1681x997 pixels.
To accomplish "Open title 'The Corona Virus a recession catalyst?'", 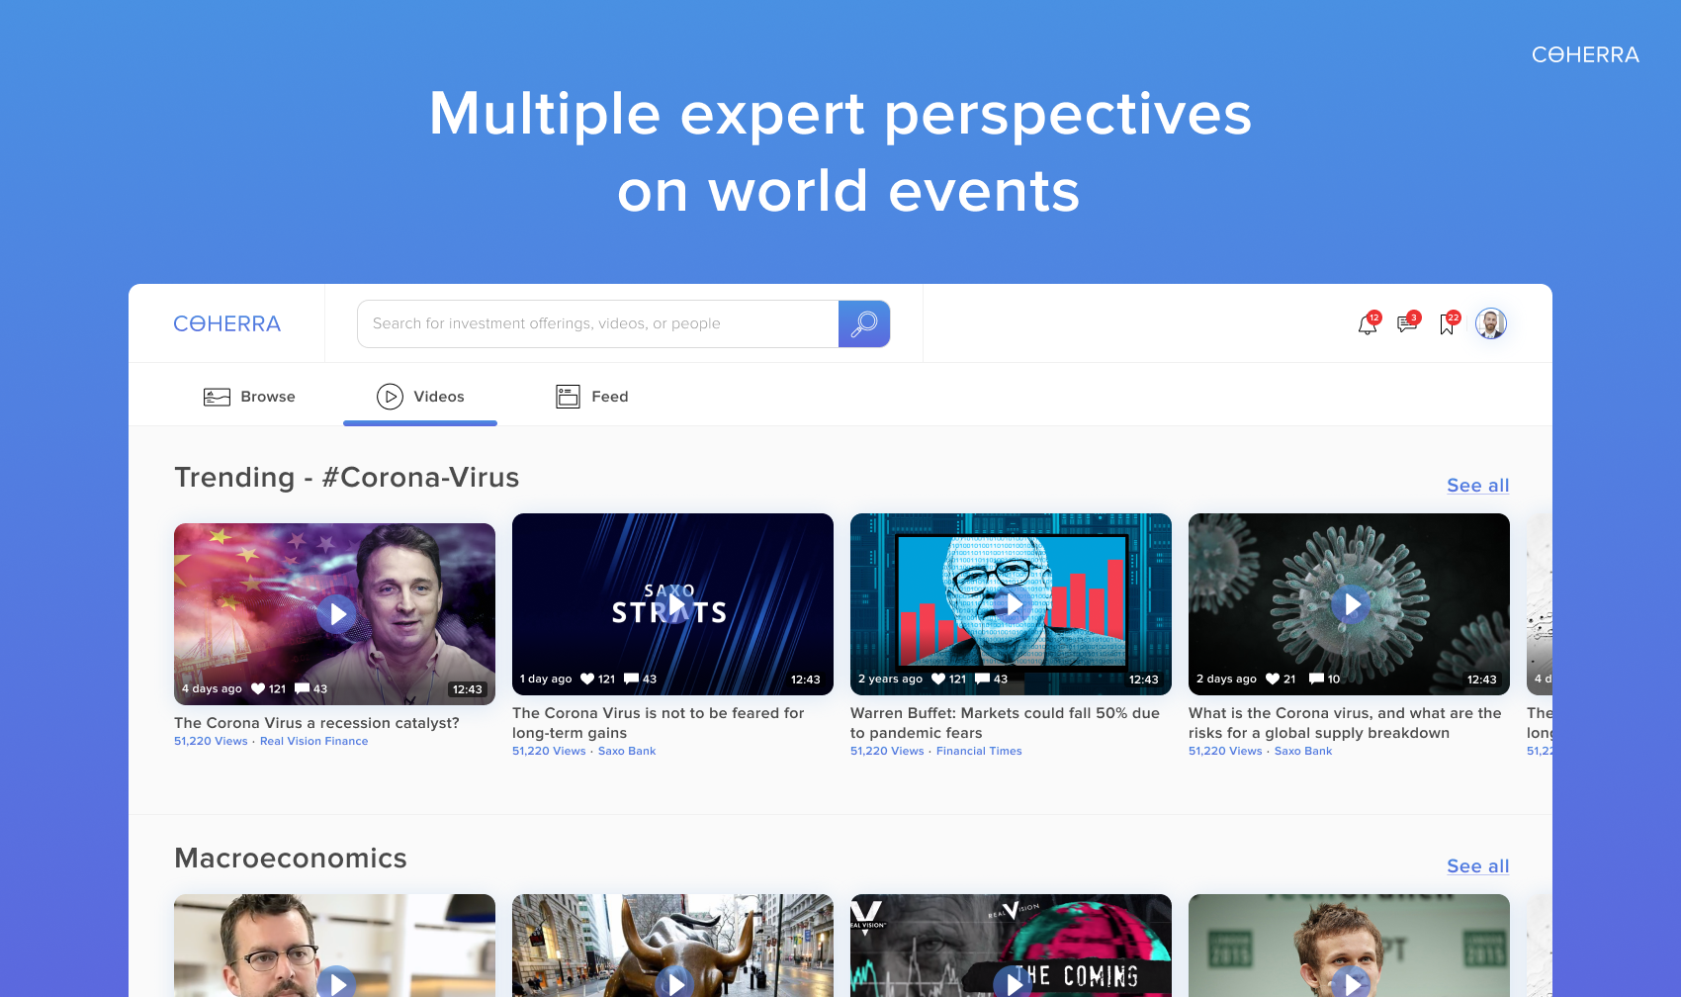I will (316, 723).
